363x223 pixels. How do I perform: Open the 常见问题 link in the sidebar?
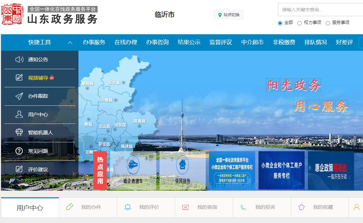point(38,151)
